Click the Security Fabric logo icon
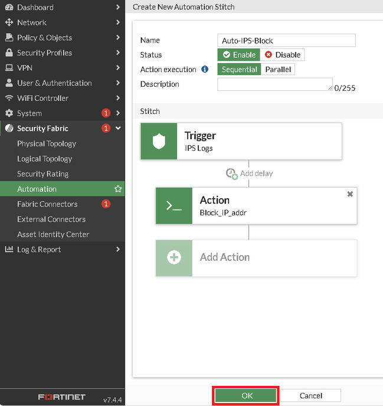Screen dimensions: 383x406 tap(9, 128)
